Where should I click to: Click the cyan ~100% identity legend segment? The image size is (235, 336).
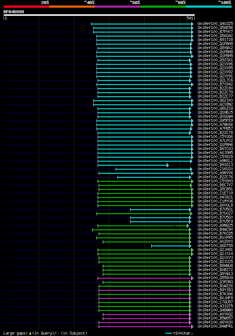point(209,7)
